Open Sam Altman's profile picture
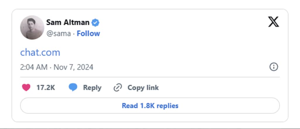The height and width of the screenshot is (129, 300). pyautogui.click(x=32, y=28)
